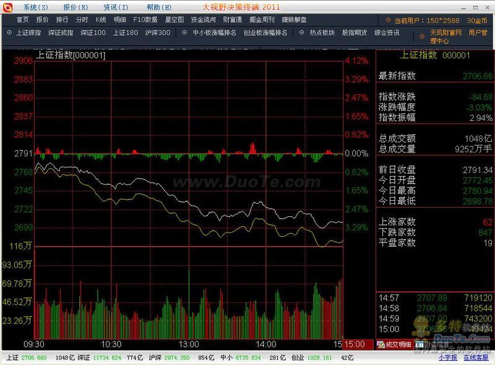This screenshot has height=365, width=495.
Task: Open 中小板涨幅排名 ranking
Action: 214,33
